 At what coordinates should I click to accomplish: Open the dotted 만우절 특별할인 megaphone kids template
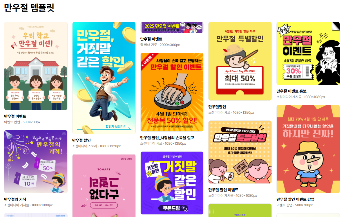[240, 152]
